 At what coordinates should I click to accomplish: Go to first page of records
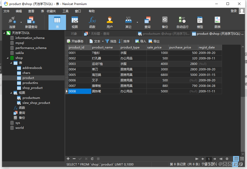[197, 159]
